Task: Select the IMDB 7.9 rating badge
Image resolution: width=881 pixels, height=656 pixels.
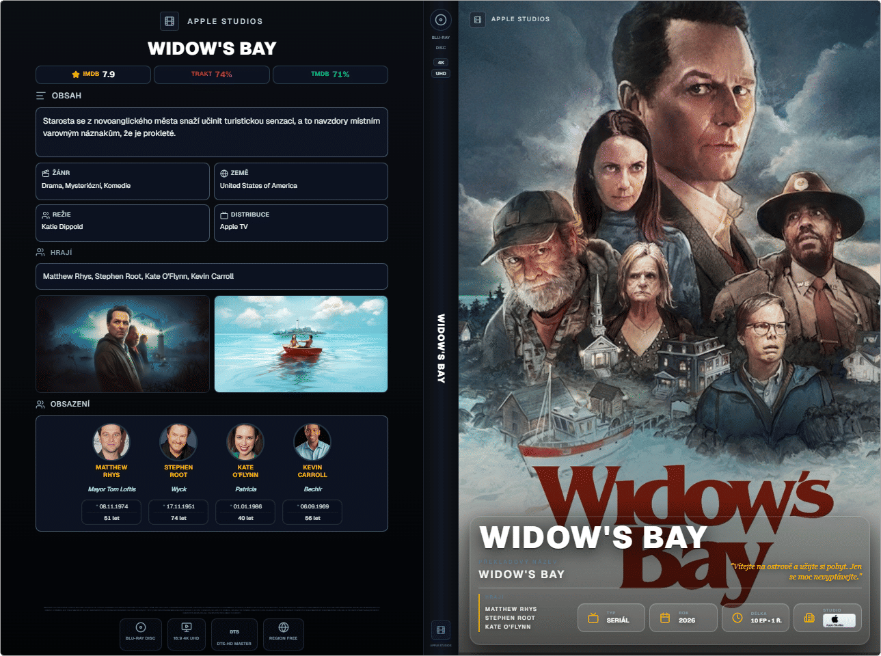Action: (x=93, y=74)
